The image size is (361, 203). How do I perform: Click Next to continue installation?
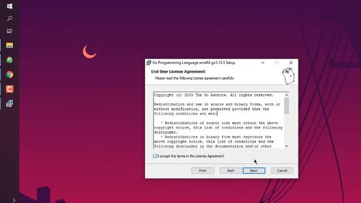coord(254,170)
